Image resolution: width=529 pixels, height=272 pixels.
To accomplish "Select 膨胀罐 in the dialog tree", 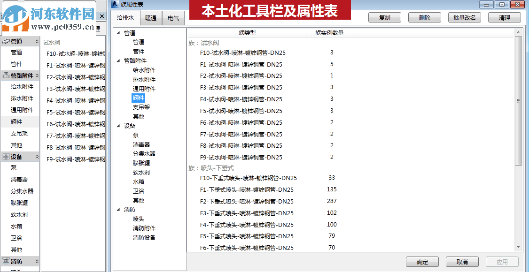I will [x=141, y=163].
